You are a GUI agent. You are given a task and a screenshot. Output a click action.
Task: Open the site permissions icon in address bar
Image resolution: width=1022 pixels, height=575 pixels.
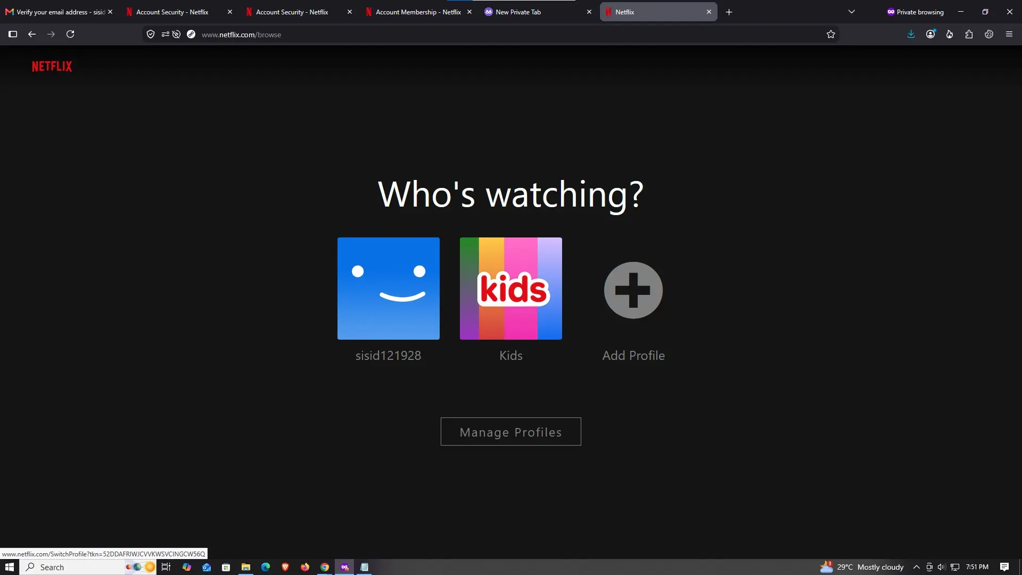point(165,34)
